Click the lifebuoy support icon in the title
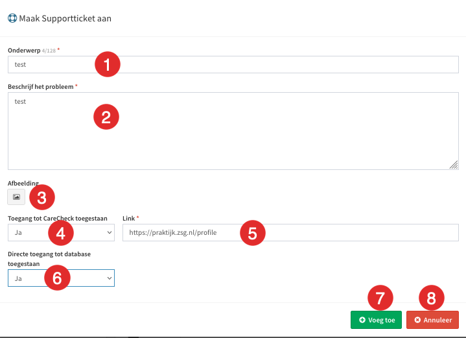 click(12, 18)
